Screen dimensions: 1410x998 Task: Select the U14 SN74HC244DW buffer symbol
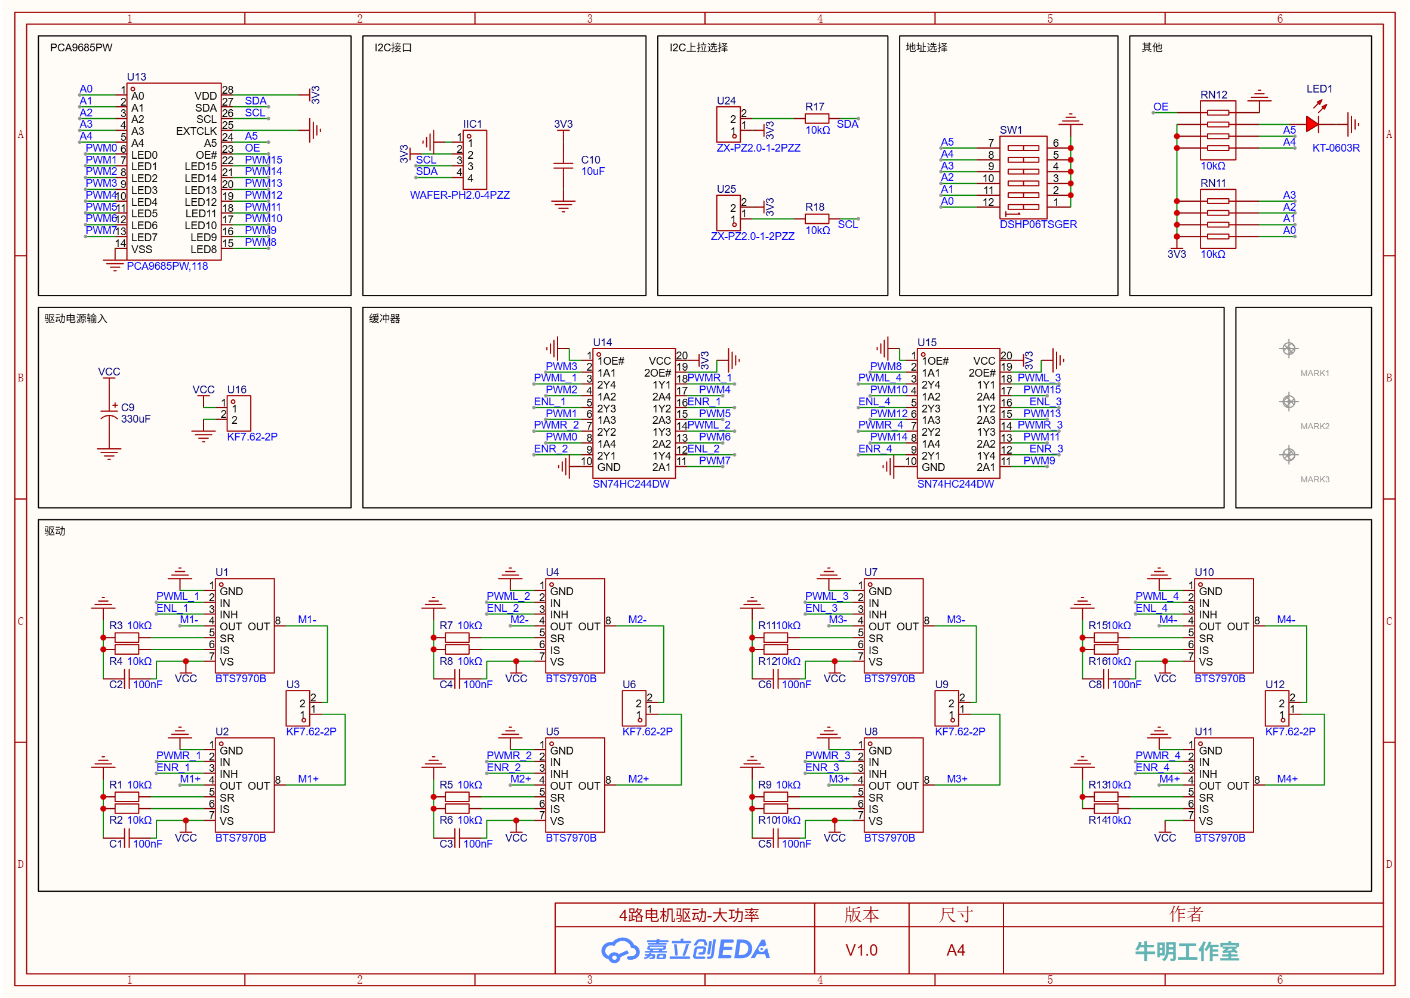click(x=634, y=413)
